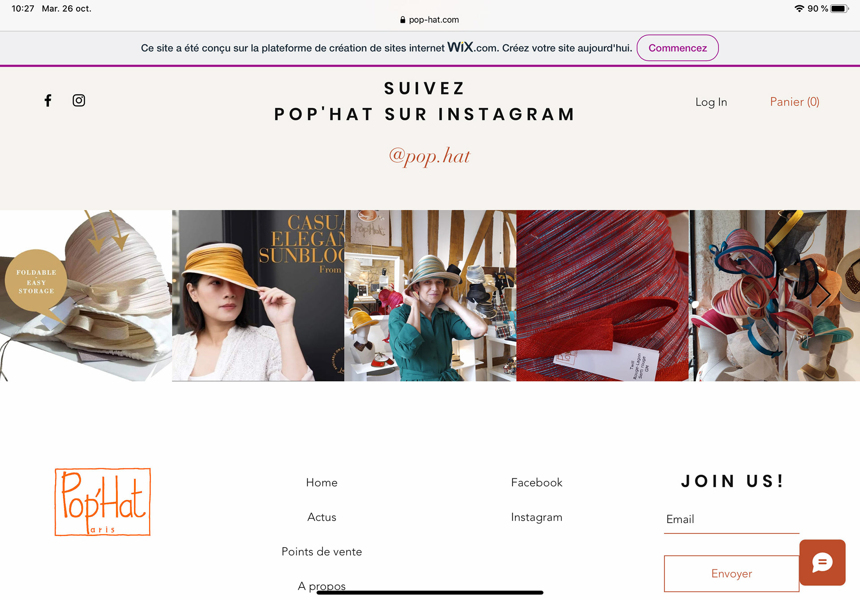Open the Points de vente page

click(322, 551)
